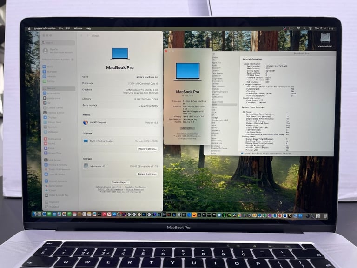Viewport: 357px width, 268px height.
Task: Click the Storage Settings button
Action: [147, 174]
